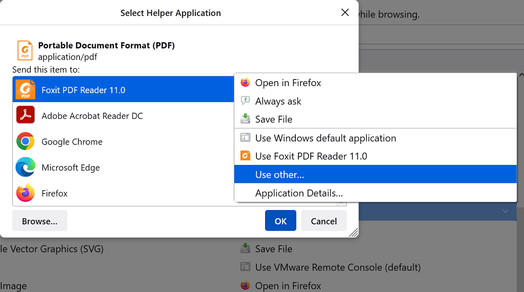Click the PDF file type icon in dialog header
524x292 pixels.
coord(25,50)
